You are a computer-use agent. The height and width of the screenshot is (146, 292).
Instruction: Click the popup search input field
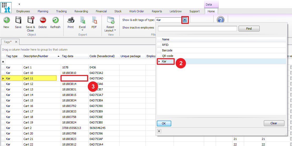click(x=197, y=29)
